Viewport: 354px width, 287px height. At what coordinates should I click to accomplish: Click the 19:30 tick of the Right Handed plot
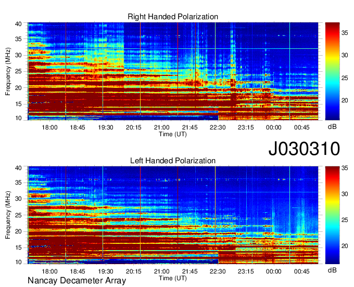click(106, 127)
